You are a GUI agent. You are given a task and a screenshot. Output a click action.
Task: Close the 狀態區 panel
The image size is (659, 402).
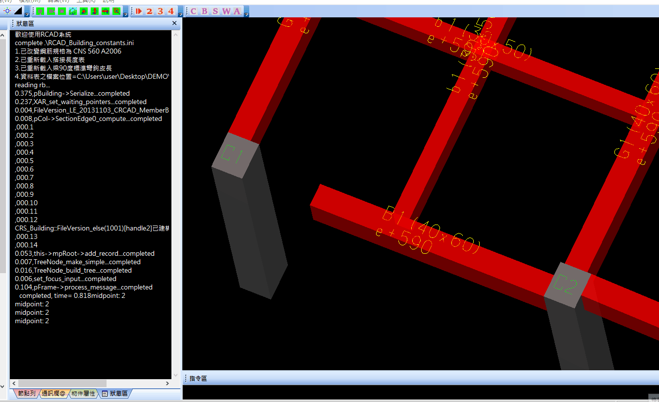coord(174,23)
